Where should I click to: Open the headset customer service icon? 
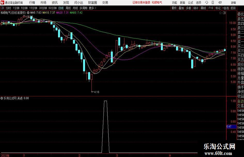(x=207, y=3)
